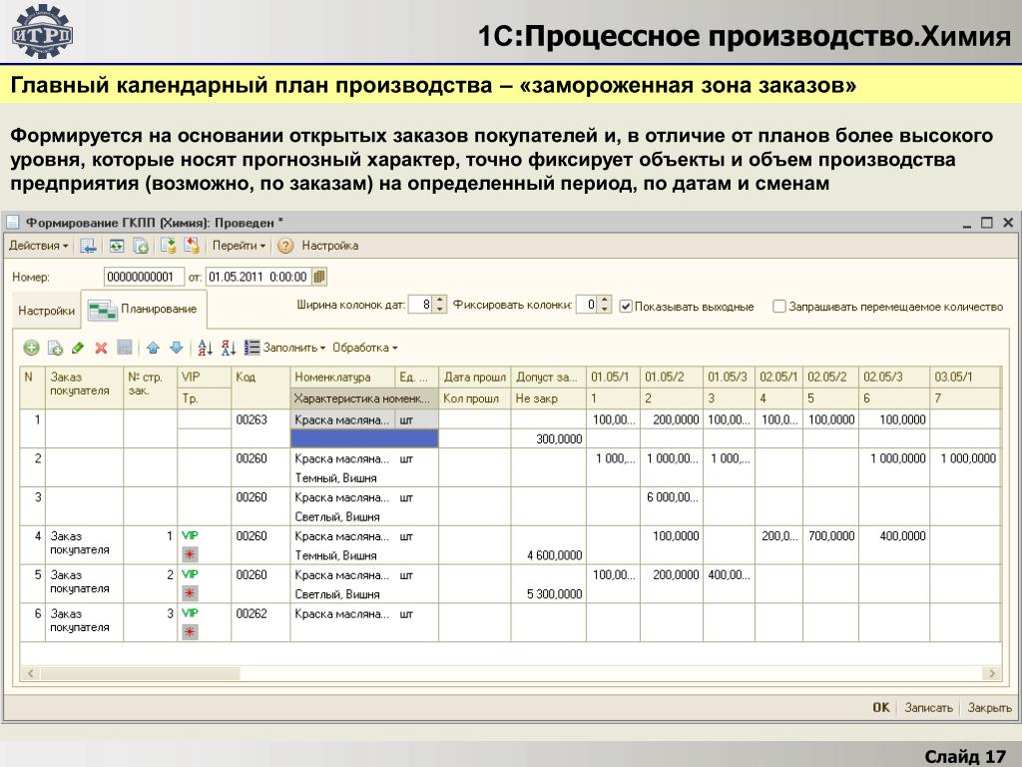Click the 700,0000 value cell in row 4
1022x767 pixels.
pos(831,536)
